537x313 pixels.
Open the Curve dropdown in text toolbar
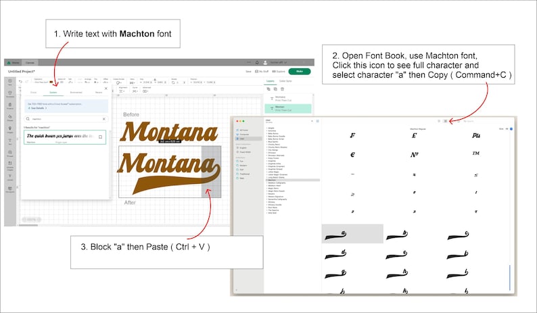click(135, 90)
